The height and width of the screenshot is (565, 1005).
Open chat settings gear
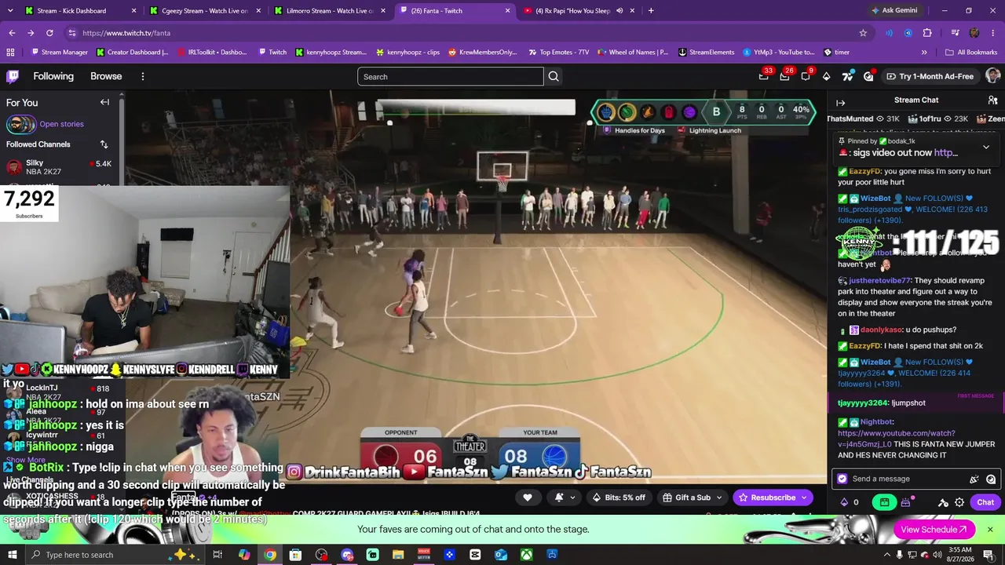point(959,502)
